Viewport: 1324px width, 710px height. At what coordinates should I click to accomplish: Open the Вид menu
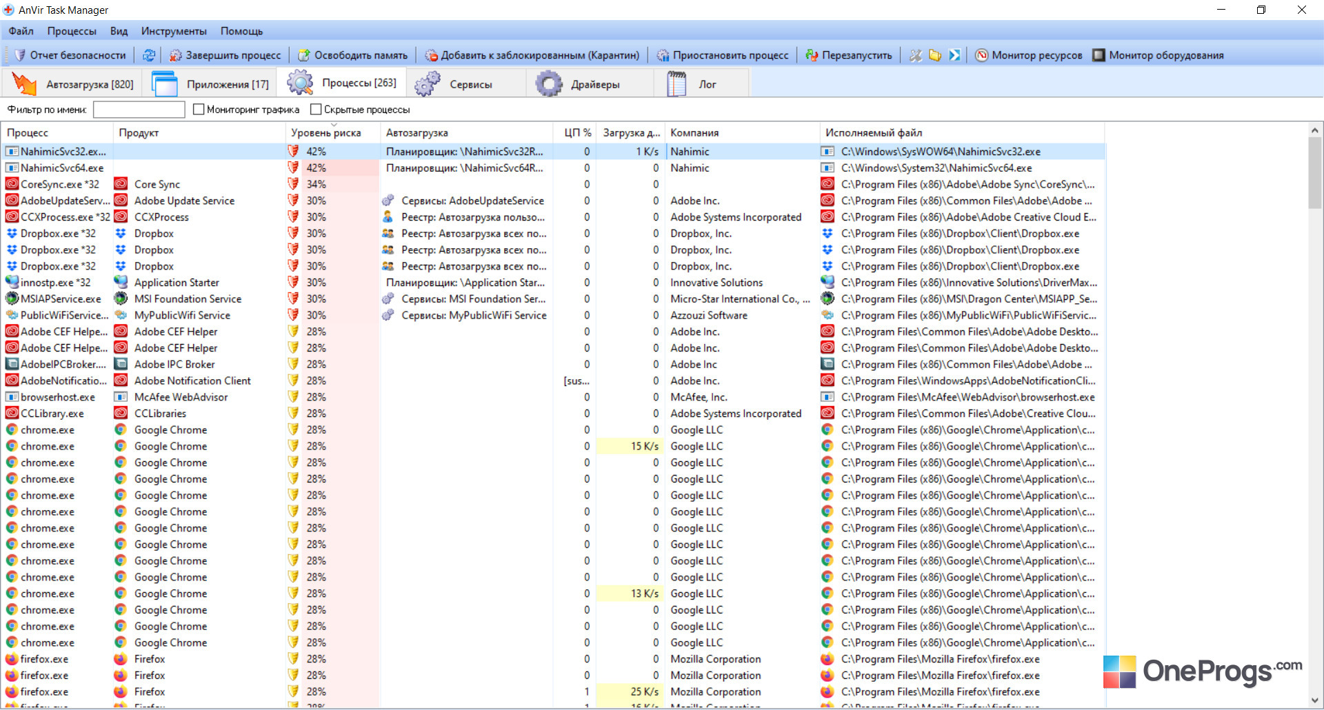coord(119,31)
